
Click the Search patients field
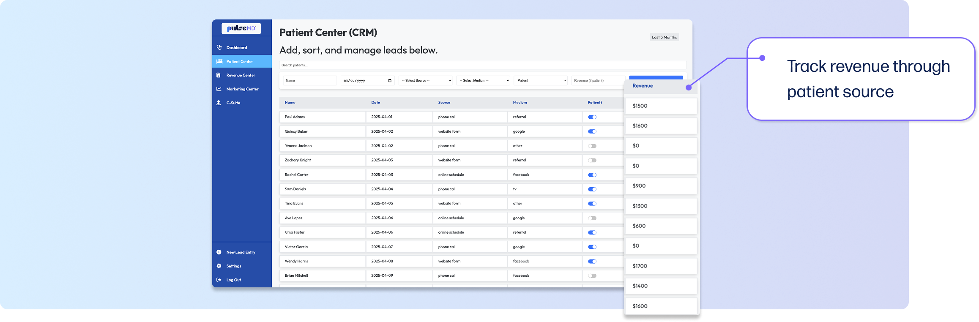(x=483, y=65)
